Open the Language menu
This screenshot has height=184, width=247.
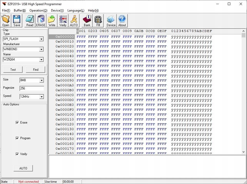[x=76, y=11]
